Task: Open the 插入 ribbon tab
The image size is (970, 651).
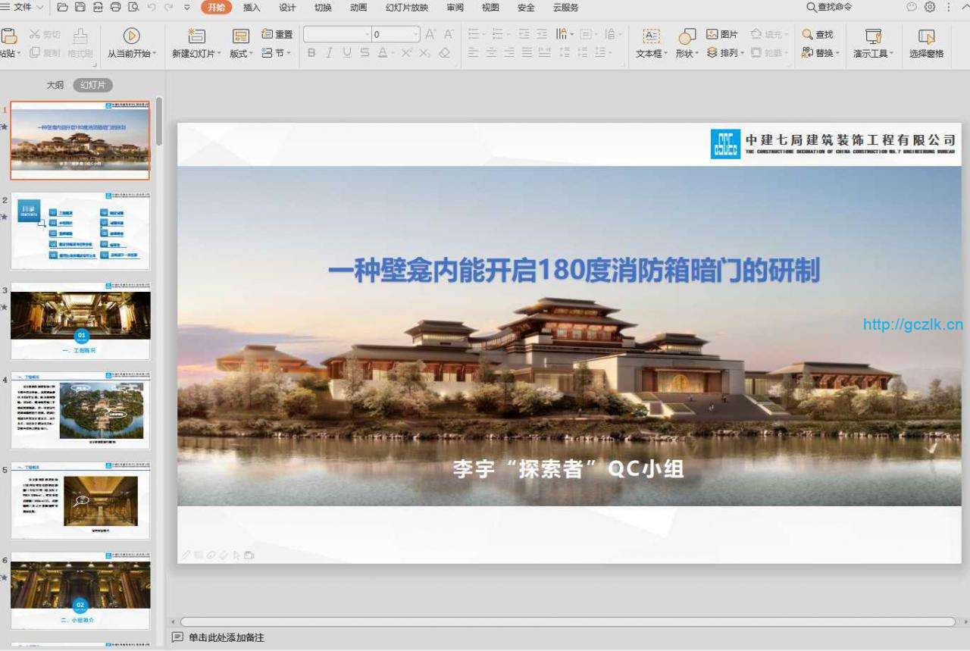Action: 252,8
